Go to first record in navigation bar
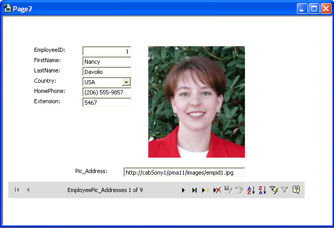This screenshot has height=228, width=334. 17,190
